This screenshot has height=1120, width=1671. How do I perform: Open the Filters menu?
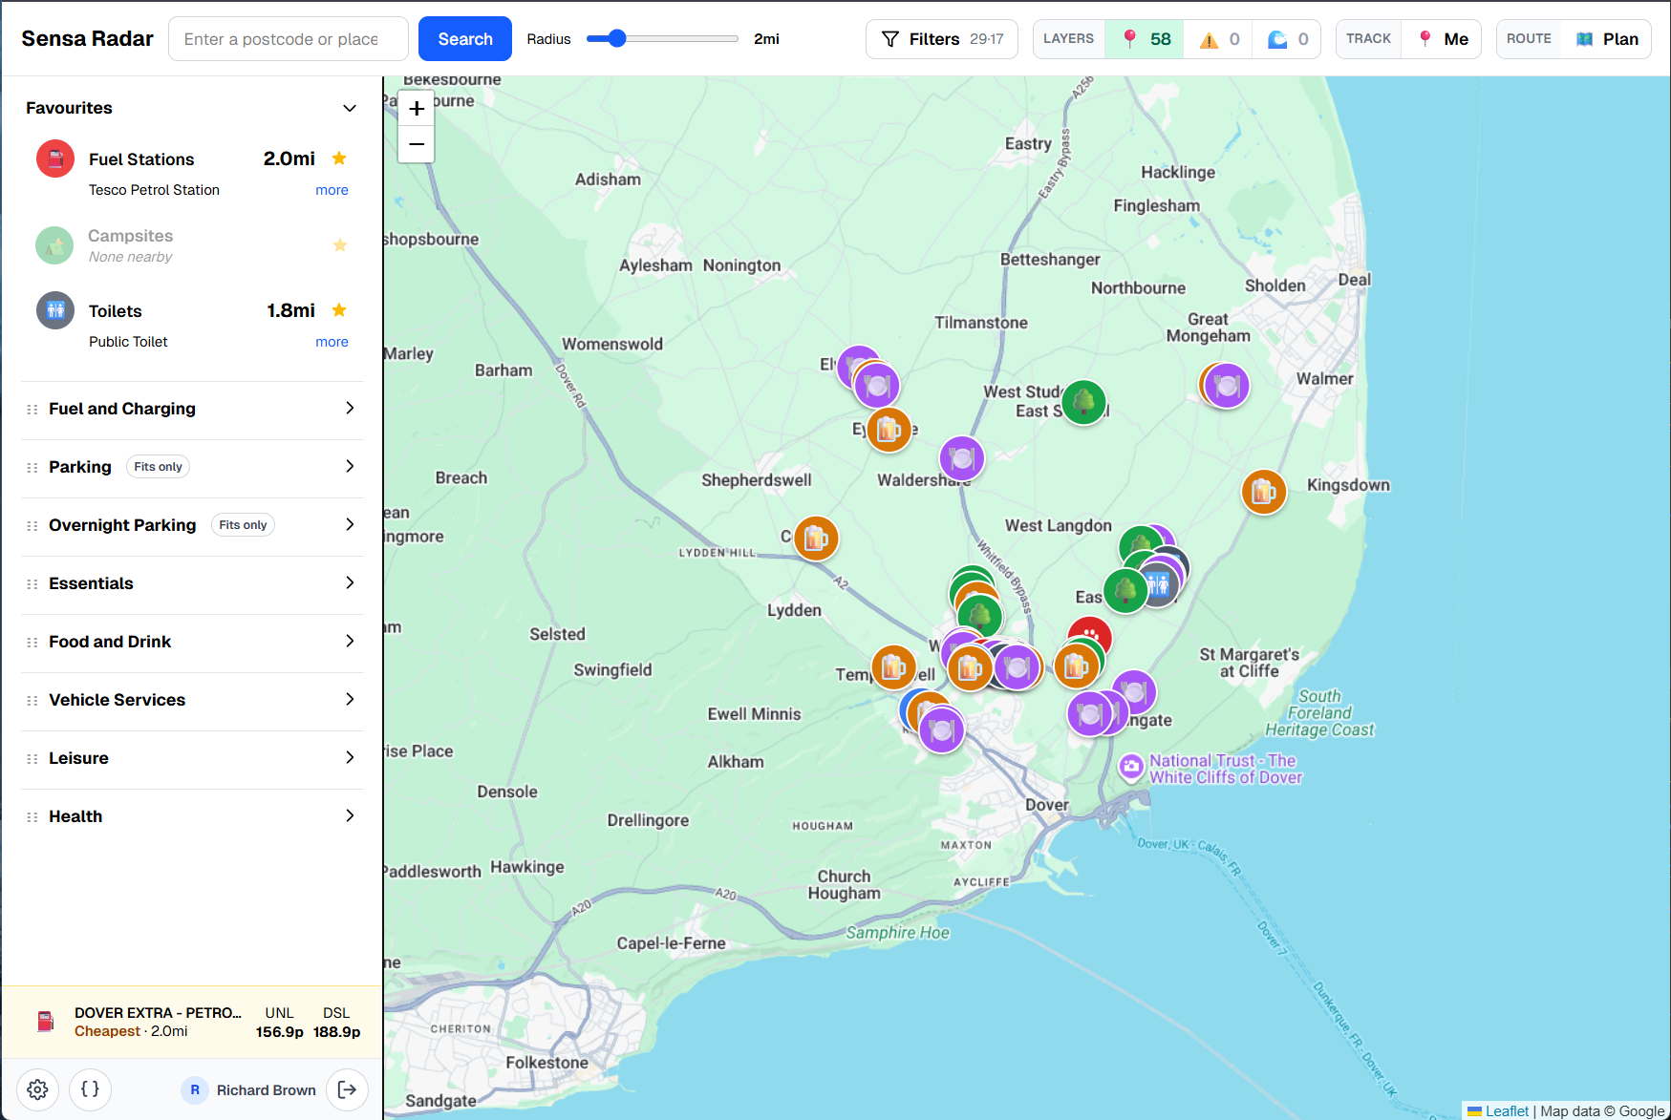pos(941,39)
